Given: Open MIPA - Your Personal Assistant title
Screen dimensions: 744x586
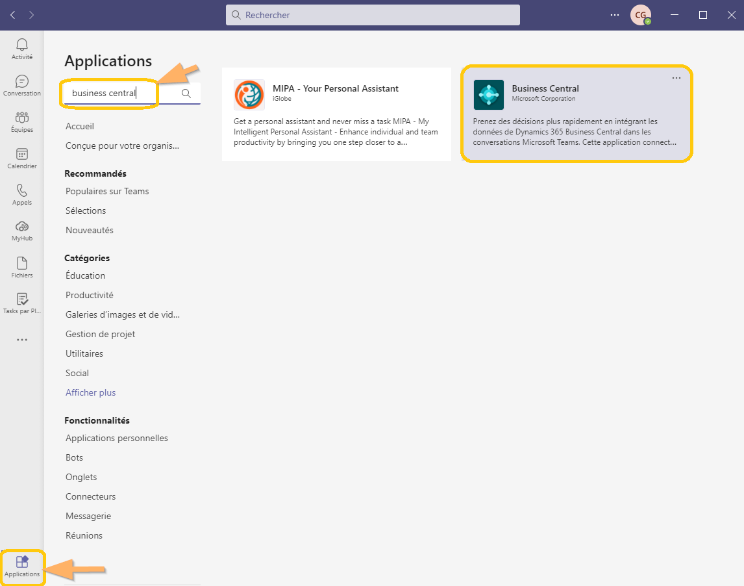Looking at the screenshot, I should 336,89.
